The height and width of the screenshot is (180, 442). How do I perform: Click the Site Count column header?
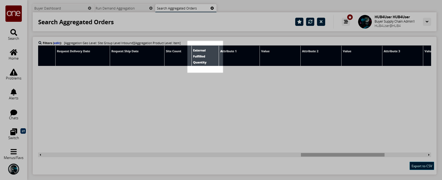tap(178, 56)
